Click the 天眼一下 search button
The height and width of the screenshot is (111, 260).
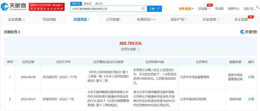pos(154,9)
